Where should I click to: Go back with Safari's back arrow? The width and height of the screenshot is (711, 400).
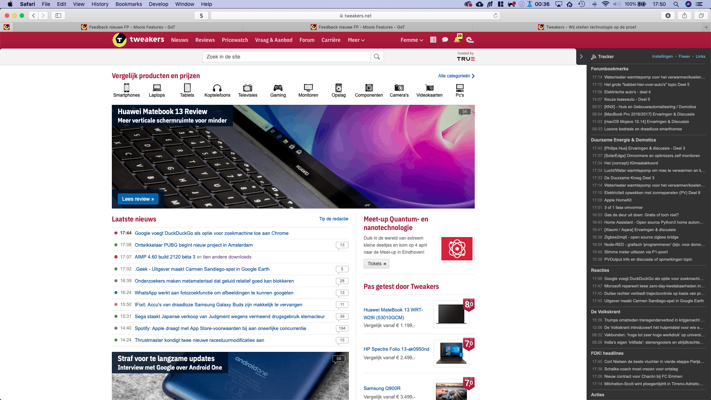point(34,16)
